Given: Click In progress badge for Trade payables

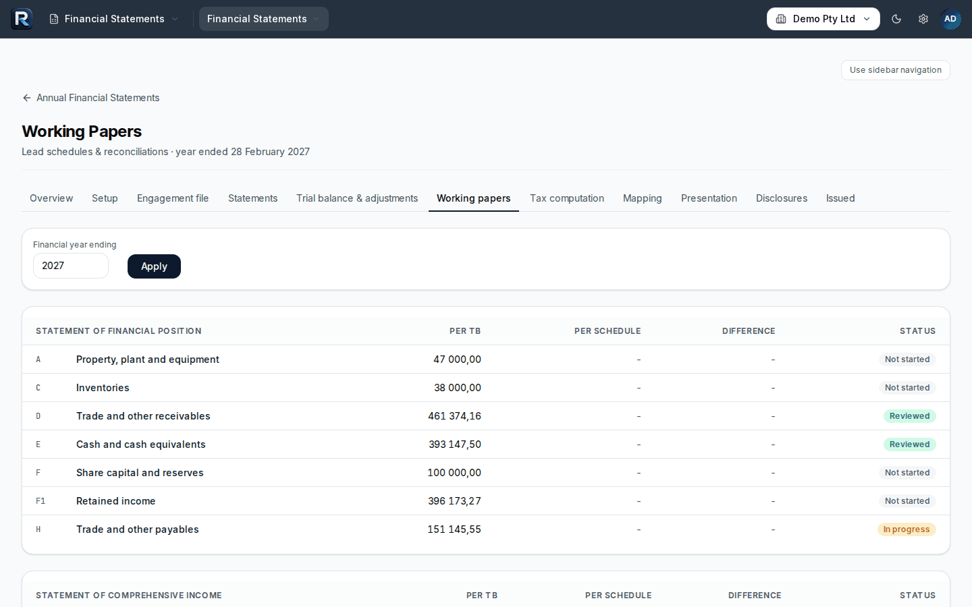Looking at the screenshot, I should (907, 529).
